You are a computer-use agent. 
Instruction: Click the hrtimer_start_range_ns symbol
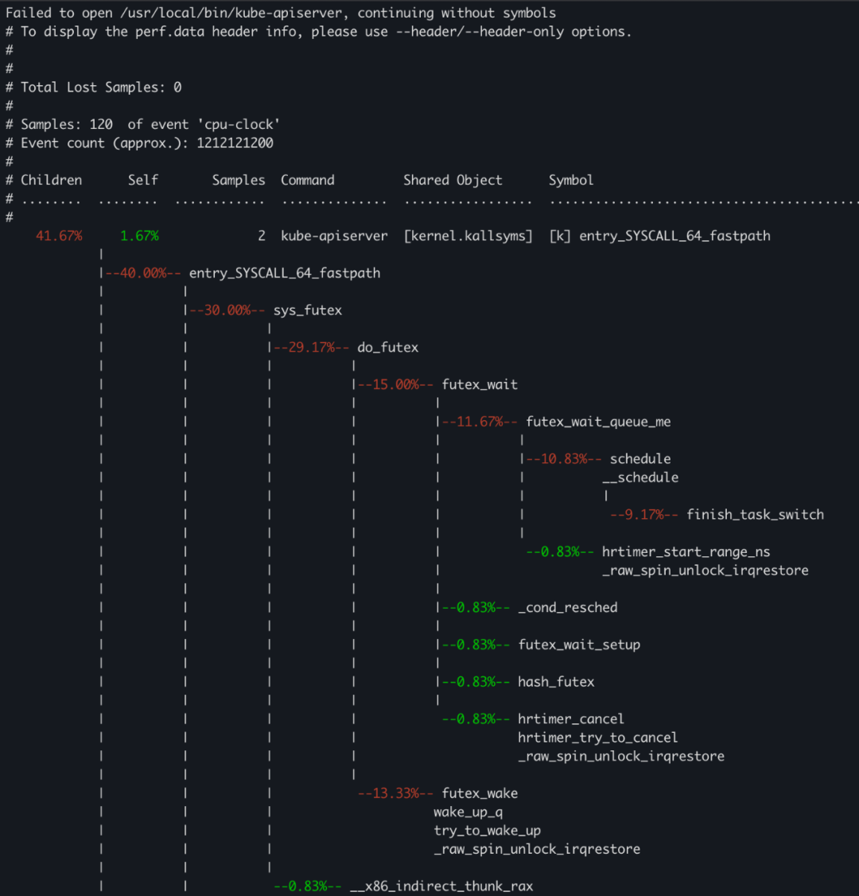pyautogui.click(x=686, y=551)
